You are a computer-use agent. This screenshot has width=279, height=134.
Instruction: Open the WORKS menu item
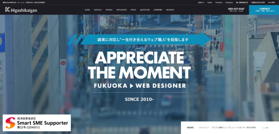point(109,10)
